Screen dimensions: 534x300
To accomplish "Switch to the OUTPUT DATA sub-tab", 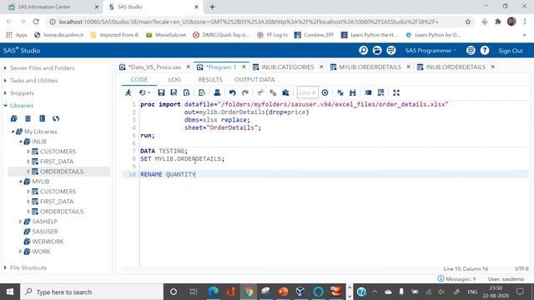I will click(x=254, y=80).
